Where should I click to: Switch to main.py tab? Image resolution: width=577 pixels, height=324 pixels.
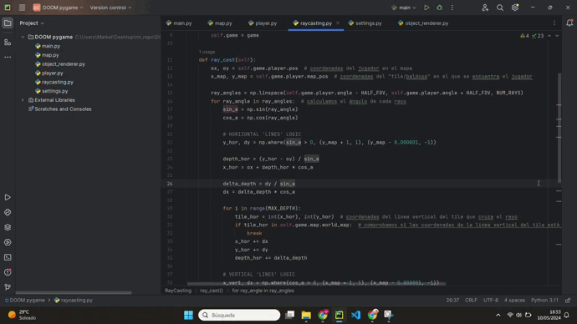[x=179, y=23]
